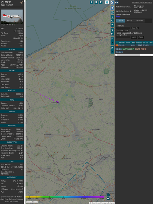This screenshot has width=153, height=204.
Task: Click the Mode-S source legend label
Action: click(x=119, y=52)
